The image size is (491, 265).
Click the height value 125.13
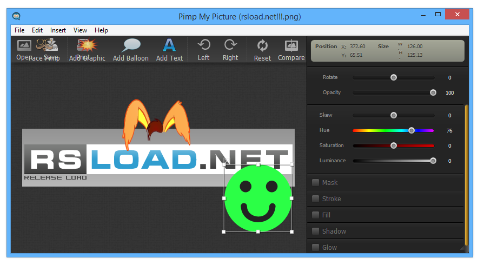click(415, 55)
